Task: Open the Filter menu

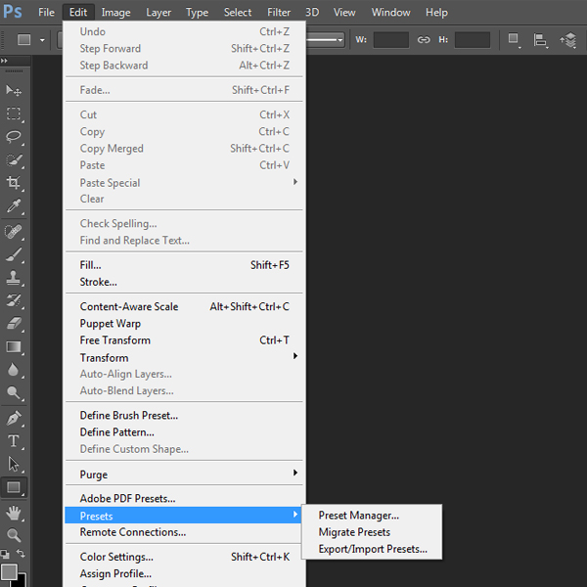Action: [x=279, y=13]
